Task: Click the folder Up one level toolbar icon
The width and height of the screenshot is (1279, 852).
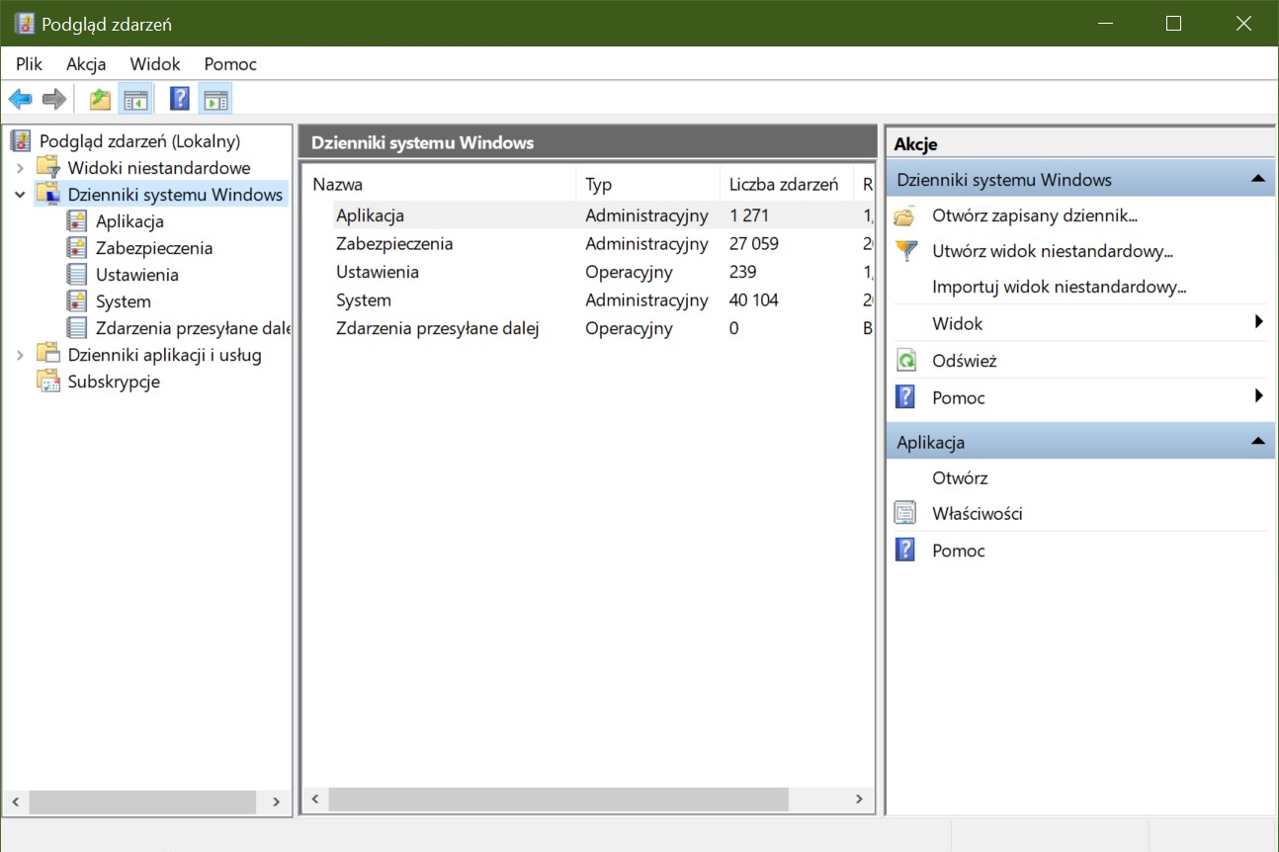Action: click(100, 99)
